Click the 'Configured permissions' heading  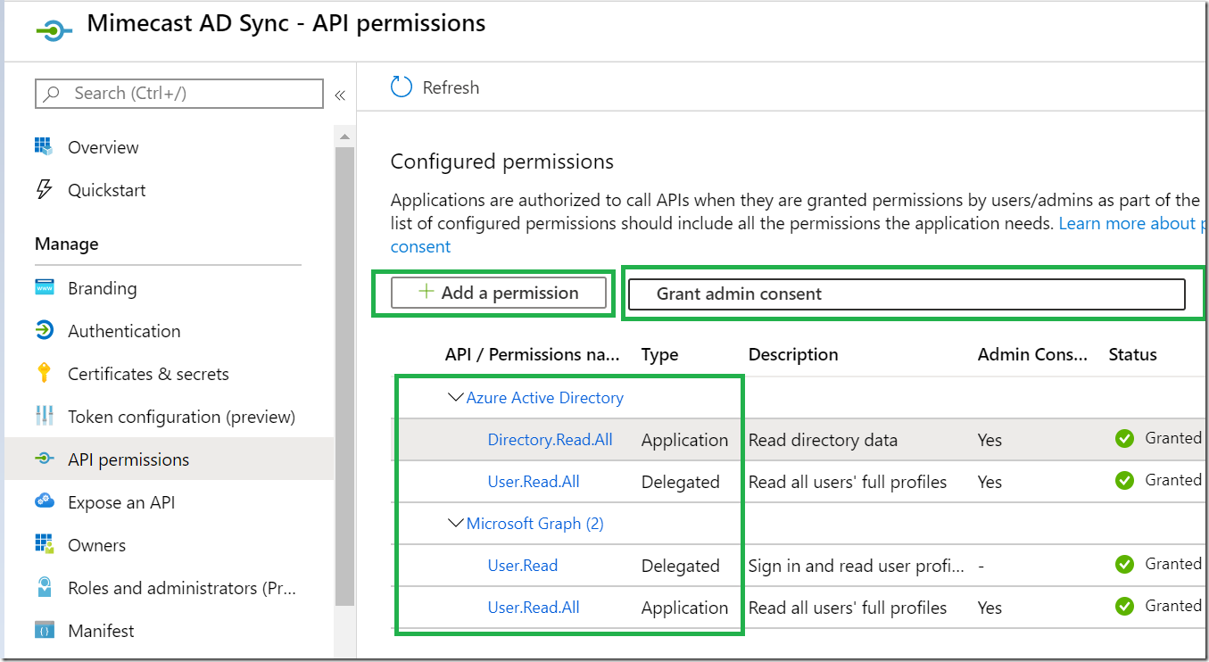(502, 161)
